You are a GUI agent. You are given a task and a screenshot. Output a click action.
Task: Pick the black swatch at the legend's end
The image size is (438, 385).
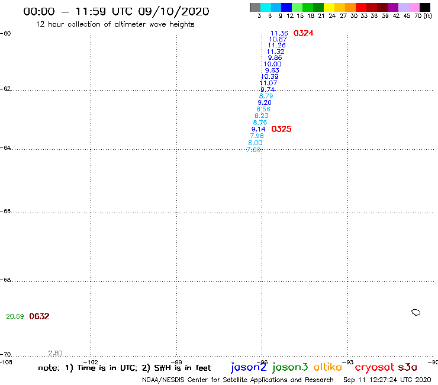(x=425, y=7)
